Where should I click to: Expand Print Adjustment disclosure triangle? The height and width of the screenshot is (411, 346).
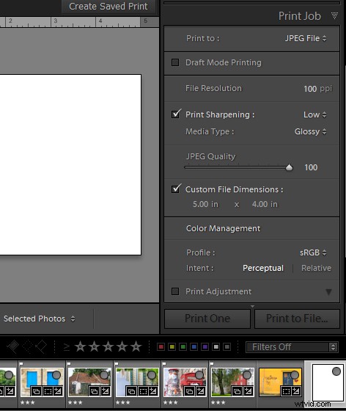pos(328,292)
